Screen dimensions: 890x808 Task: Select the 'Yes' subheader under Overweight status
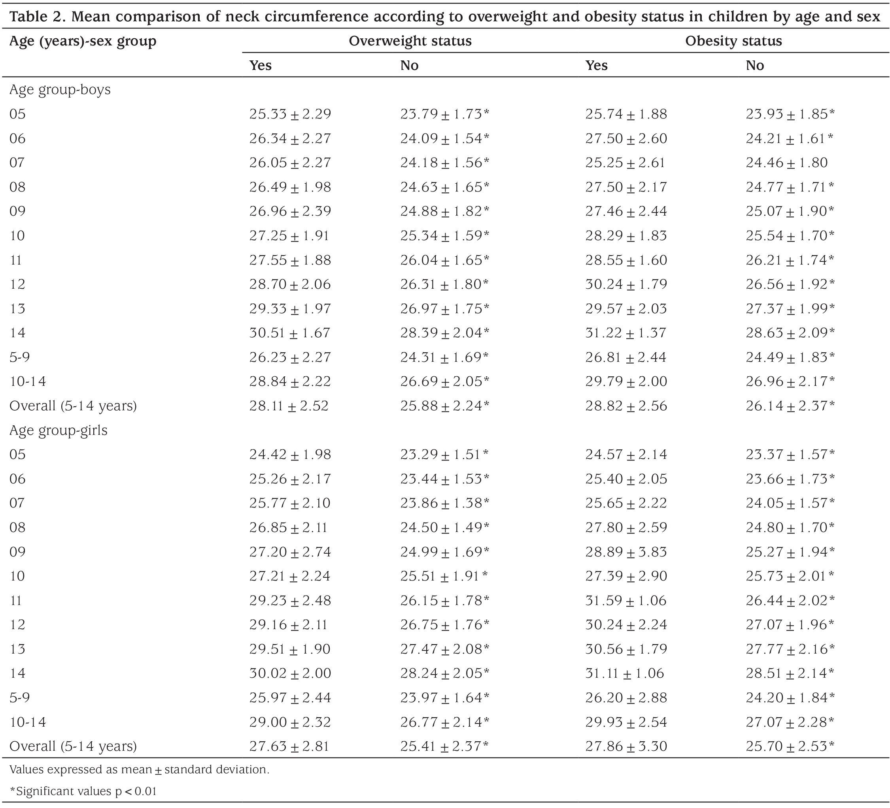(x=261, y=65)
